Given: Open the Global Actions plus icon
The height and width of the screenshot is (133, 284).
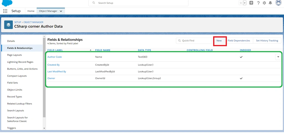Looking at the screenshot, I should coord(251,3).
